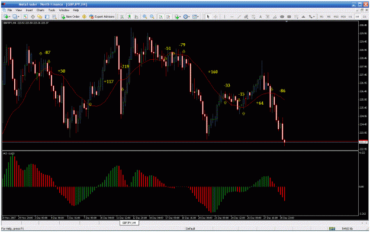Click the New Order button

pyautogui.click(x=70, y=17)
